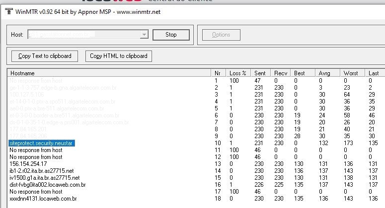Click Last value 46 for hop 6

(372, 115)
